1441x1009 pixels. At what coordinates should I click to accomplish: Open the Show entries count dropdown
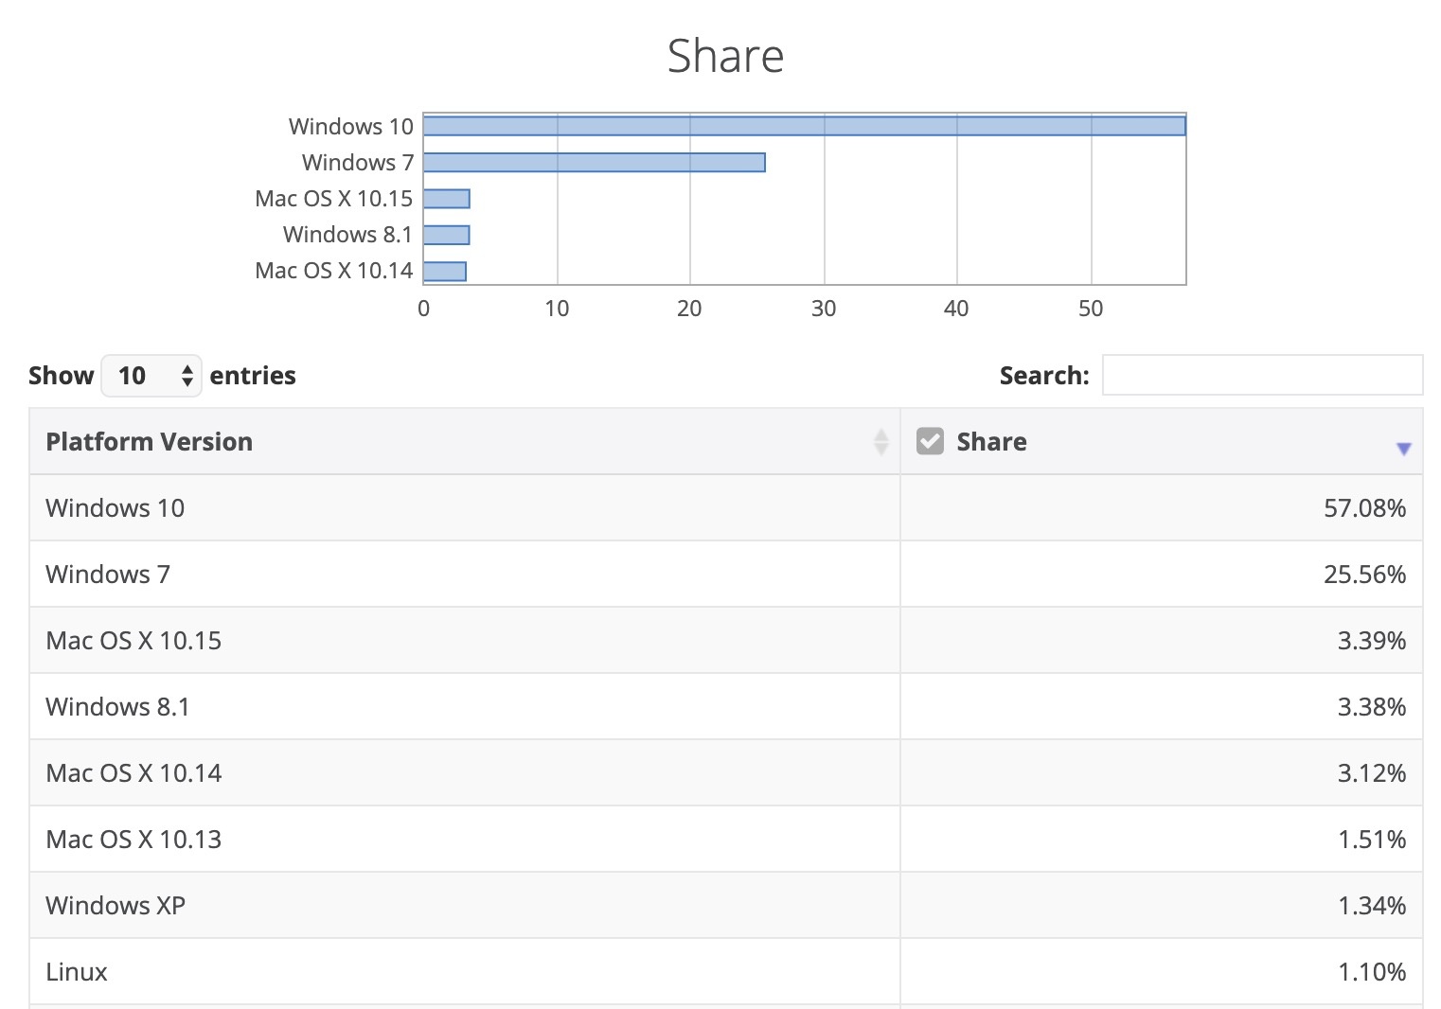pyautogui.click(x=151, y=376)
